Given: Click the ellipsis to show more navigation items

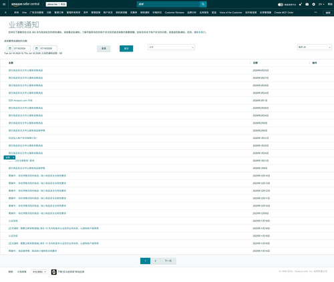Looking at the screenshot, I should click(x=315, y=13).
